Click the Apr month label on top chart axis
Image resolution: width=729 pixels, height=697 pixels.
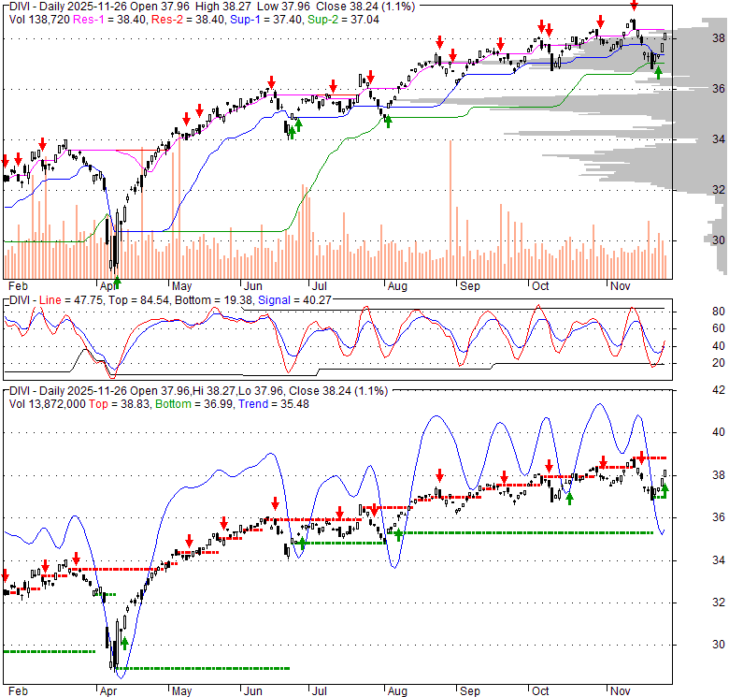(x=107, y=285)
